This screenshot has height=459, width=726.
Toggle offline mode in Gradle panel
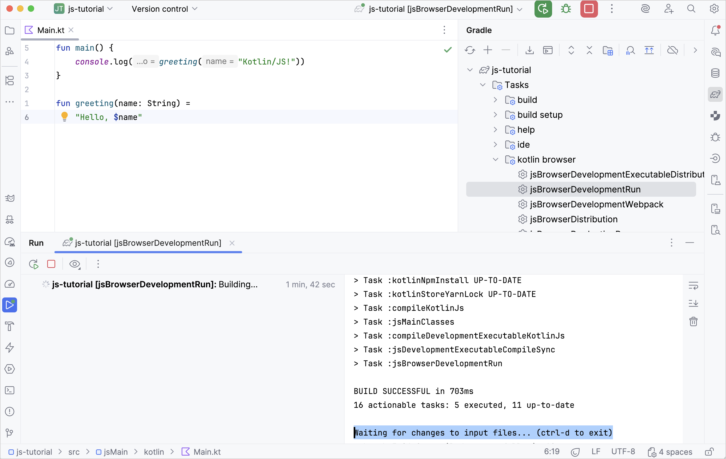tap(673, 50)
